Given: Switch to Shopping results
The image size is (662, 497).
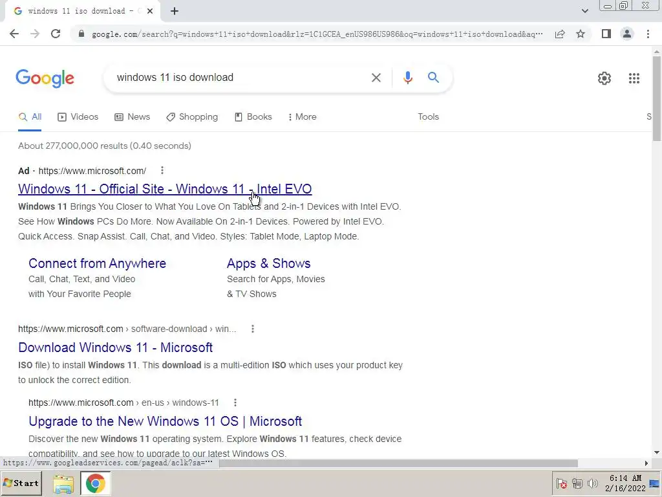Looking at the screenshot, I should pos(192,117).
